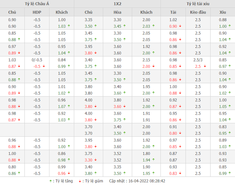Select the Tỷ lệ Châu Á header
The height and width of the screenshot is (186, 235).
(37, 4)
